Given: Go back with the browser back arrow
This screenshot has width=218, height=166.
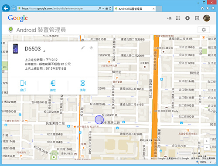Looking at the screenshot, I should 6,8.
